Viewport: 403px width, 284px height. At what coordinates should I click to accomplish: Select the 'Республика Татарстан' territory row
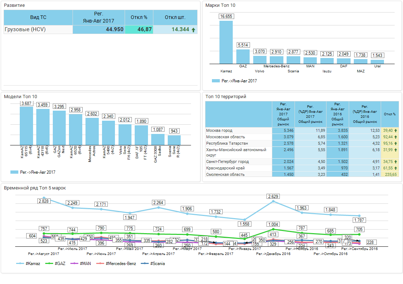tap(302, 143)
